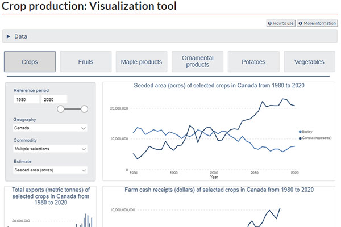Go to Ornamental products tab

click(197, 61)
